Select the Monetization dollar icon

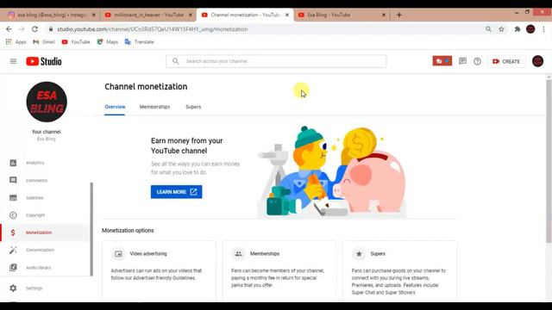(13, 232)
